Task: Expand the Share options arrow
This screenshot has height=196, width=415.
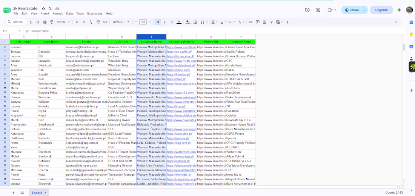Action: (x=364, y=10)
